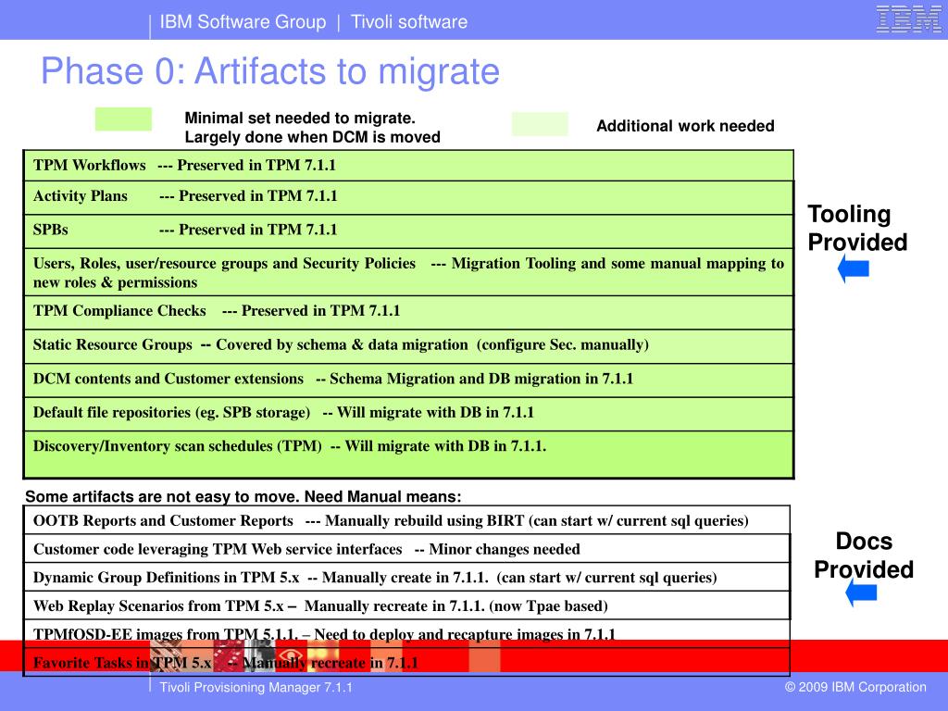
Task: Select the 'TPM Workflows' row
Action: click(x=408, y=166)
